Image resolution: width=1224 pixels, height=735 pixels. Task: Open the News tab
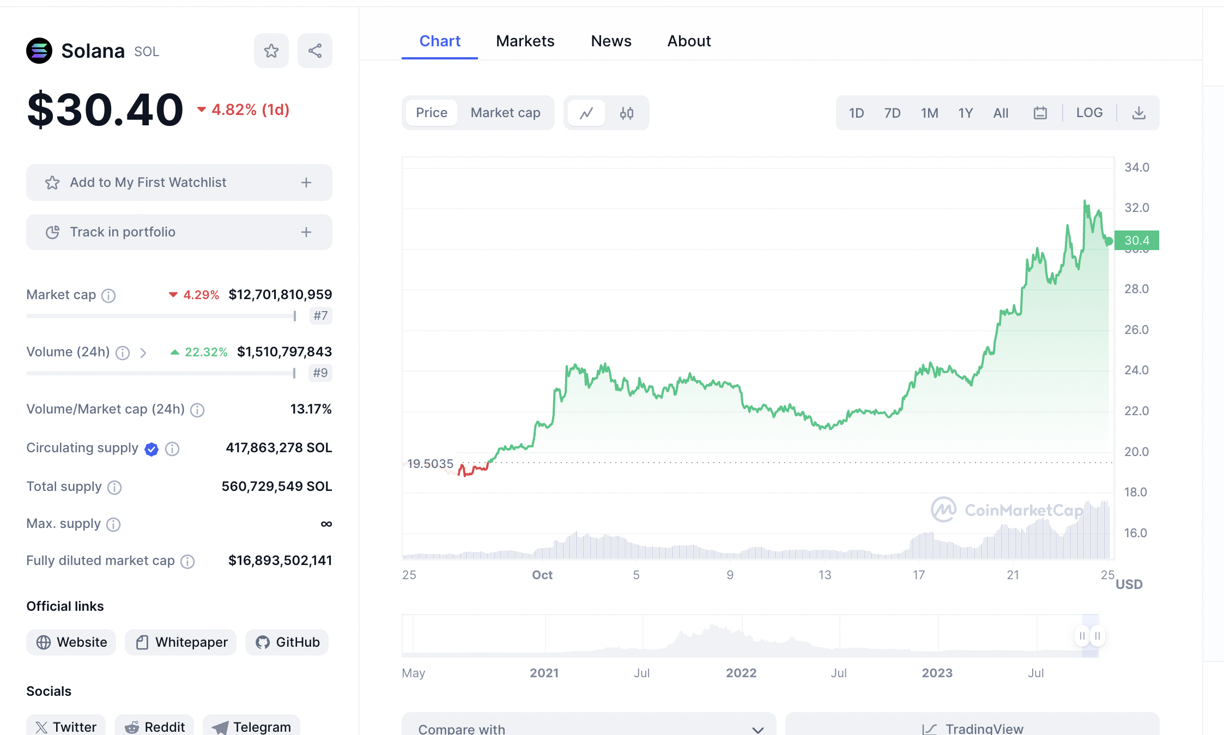click(x=611, y=41)
